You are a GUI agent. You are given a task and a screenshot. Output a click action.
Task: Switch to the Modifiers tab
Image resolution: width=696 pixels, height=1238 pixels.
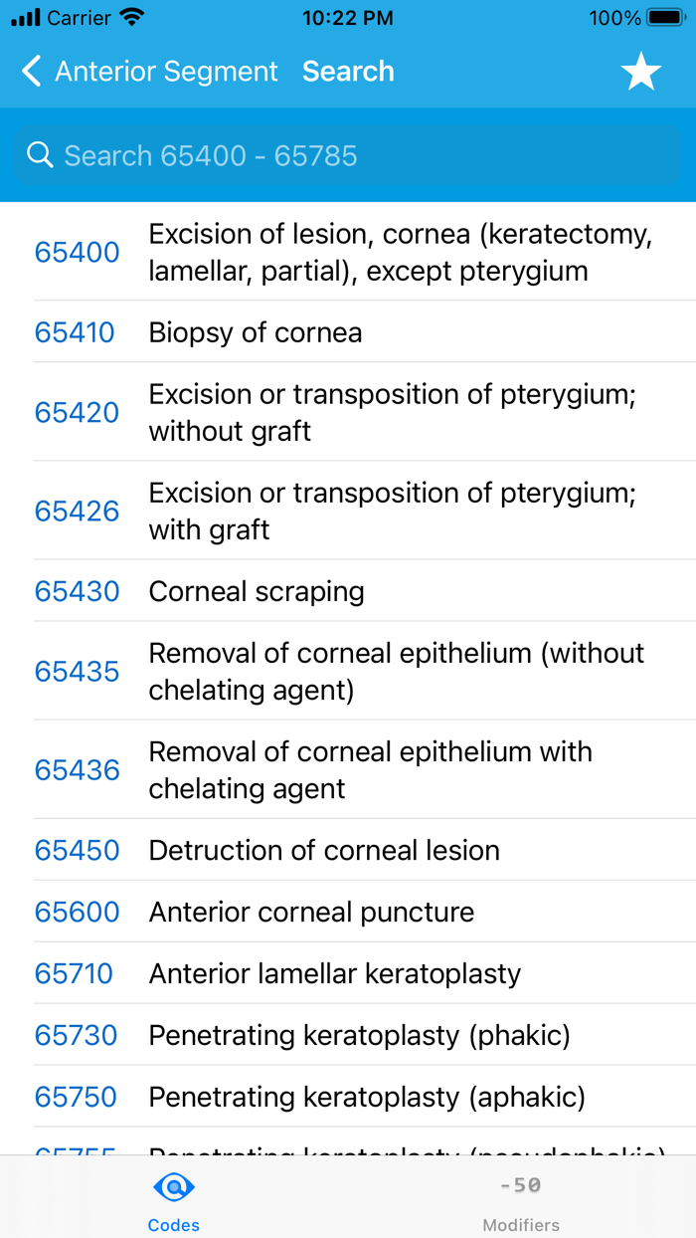[x=521, y=1198]
